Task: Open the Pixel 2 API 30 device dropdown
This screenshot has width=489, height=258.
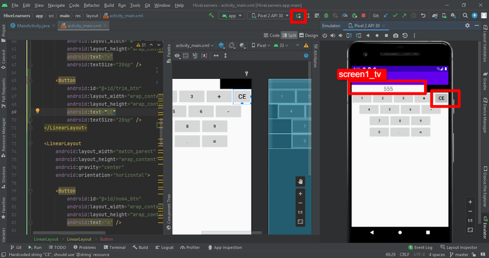Action: (x=270, y=15)
